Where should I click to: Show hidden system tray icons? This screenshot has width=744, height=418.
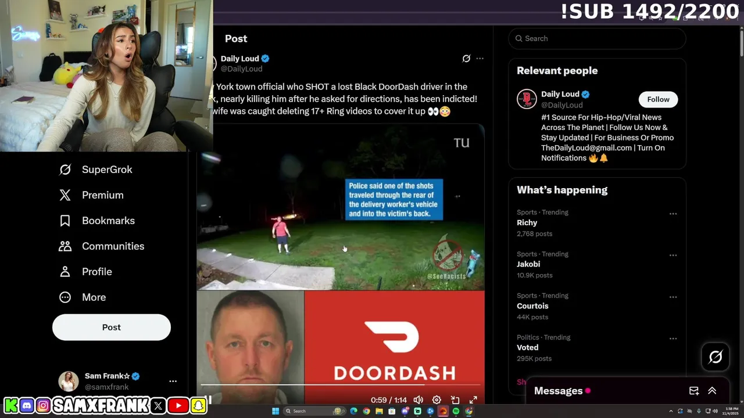click(671, 411)
